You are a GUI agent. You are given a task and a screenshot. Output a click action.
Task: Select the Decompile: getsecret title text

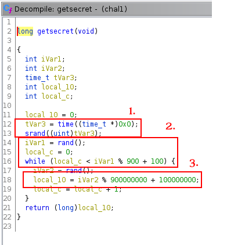click(x=53, y=9)
